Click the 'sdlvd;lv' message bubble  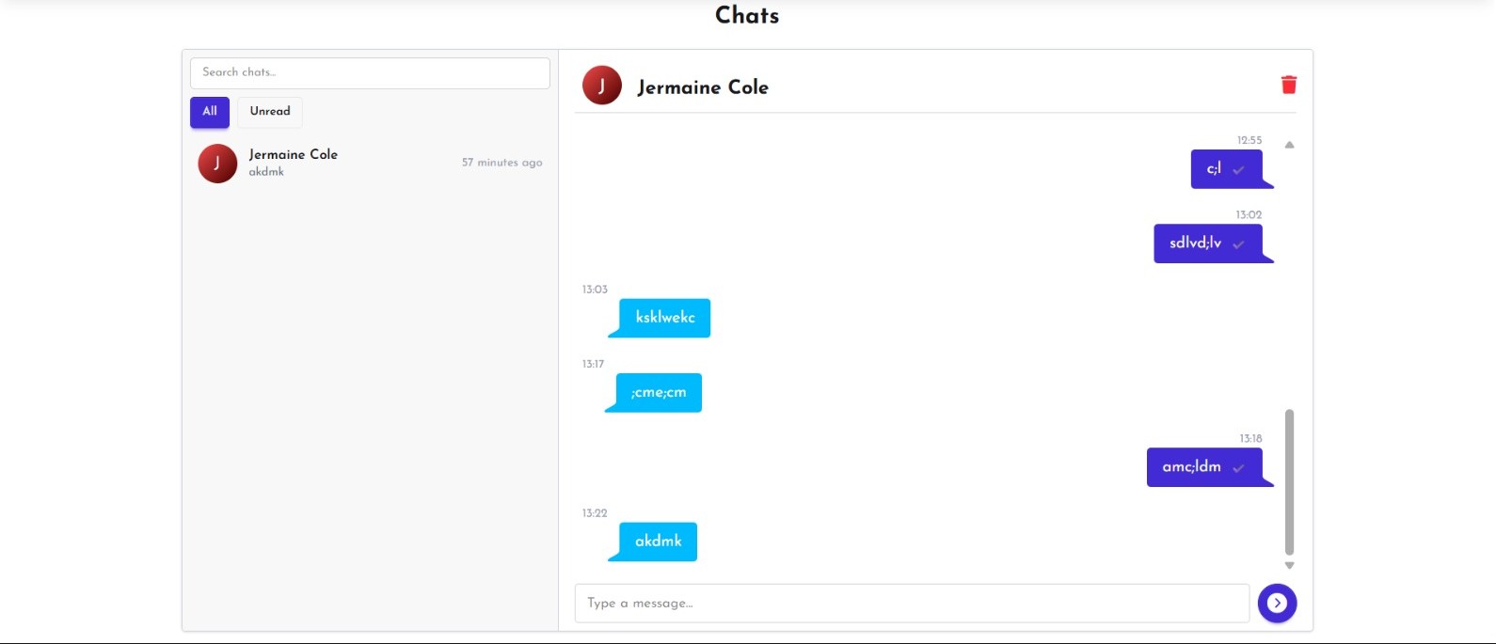(1209, 243)
